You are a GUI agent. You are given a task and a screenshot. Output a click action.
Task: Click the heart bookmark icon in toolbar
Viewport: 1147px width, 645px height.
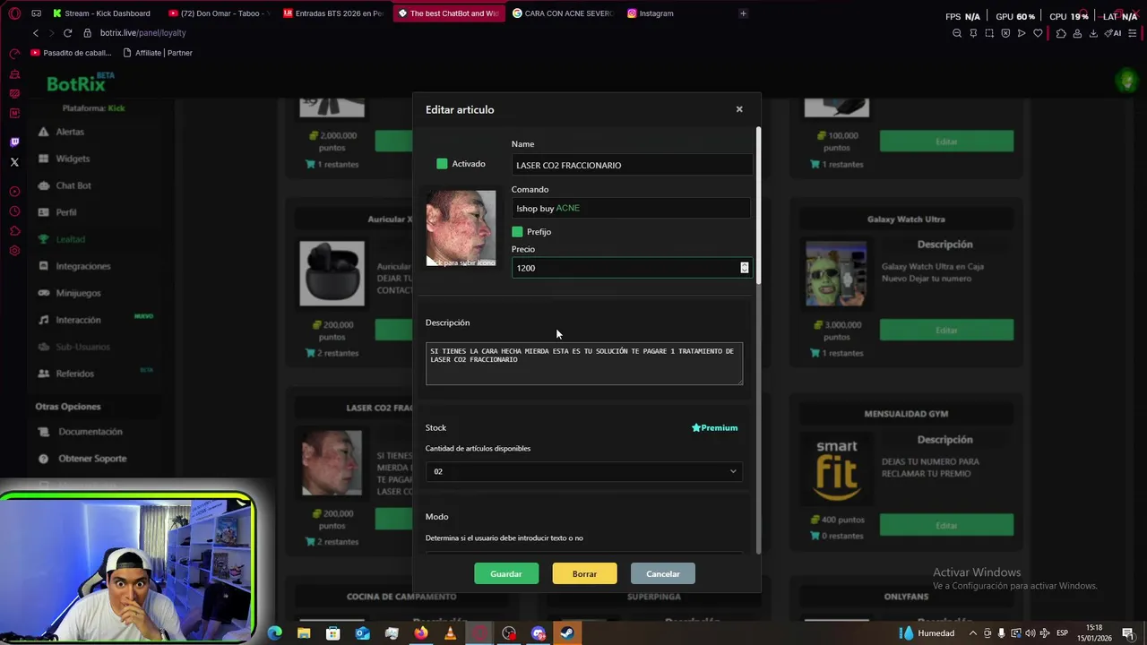click(x=1038, y=33)
